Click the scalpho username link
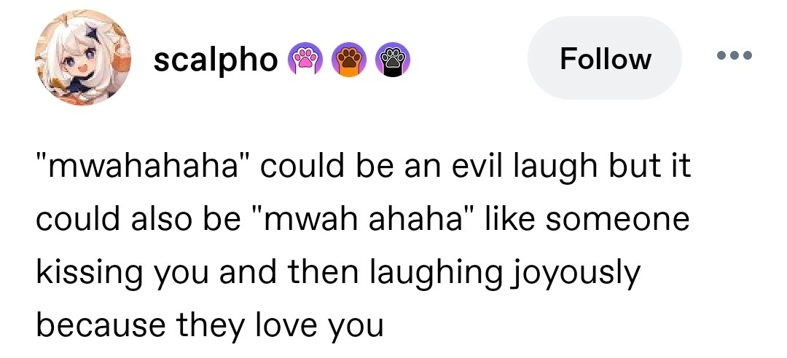The width and height of the screenshot is (787, 358). click(215, 60)
